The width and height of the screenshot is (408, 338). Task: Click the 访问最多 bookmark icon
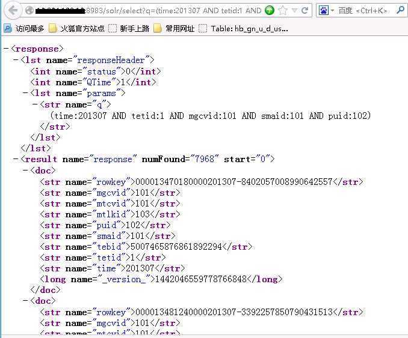(x=8, y=28)
